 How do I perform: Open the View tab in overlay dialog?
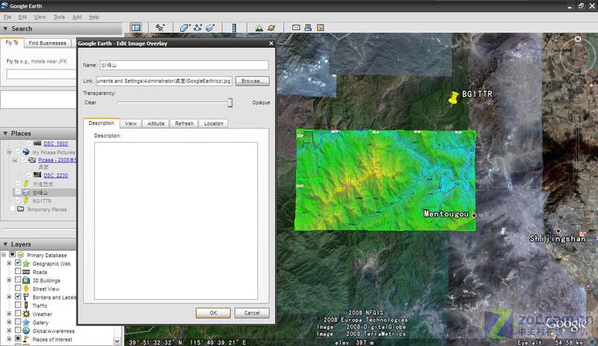click(x=130, y=123)
